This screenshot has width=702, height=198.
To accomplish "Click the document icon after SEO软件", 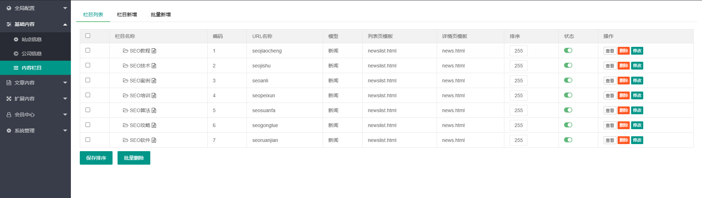I will click(x=154, y=140).
